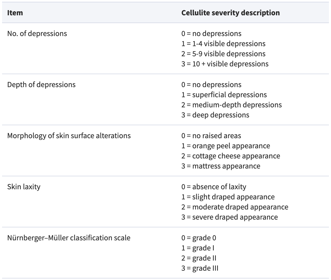Click the "Depth of depressions" row label
Screen dimensions: 331x280
41,85
